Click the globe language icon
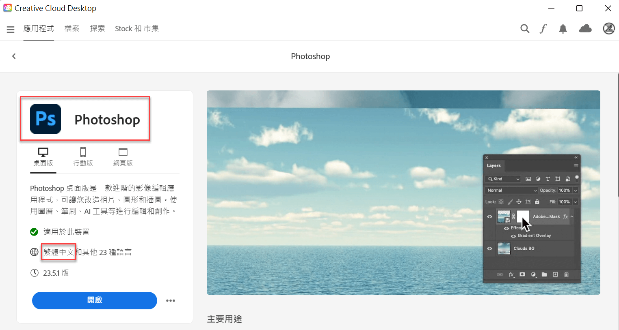This screenshot has width=619, height=330. click(35, 252)
